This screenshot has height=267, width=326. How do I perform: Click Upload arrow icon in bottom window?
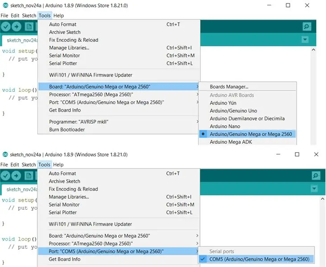16,176
